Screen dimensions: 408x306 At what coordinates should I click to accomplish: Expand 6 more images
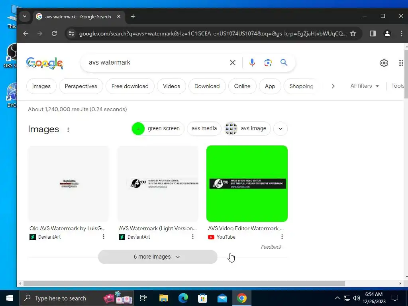tap(158, 257)
